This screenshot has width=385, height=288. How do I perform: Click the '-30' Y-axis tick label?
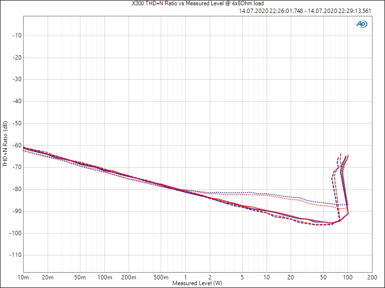click(17, 79)
